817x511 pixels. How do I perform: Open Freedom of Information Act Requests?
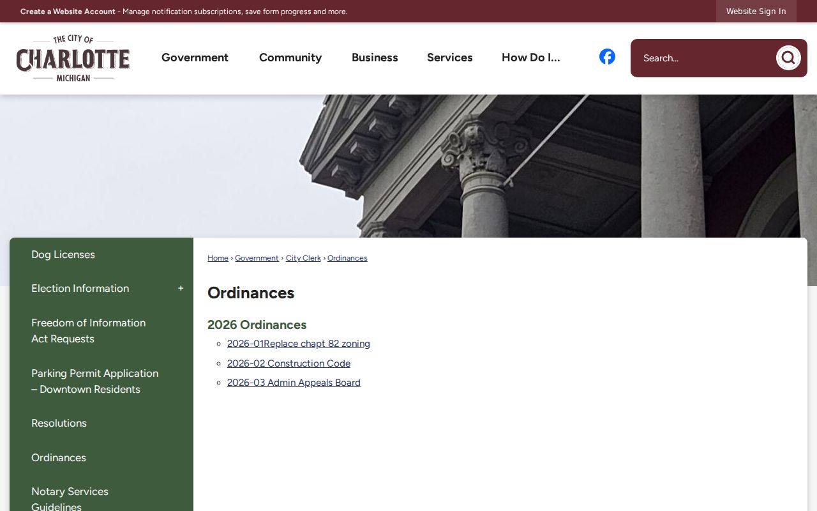(101, 331)
